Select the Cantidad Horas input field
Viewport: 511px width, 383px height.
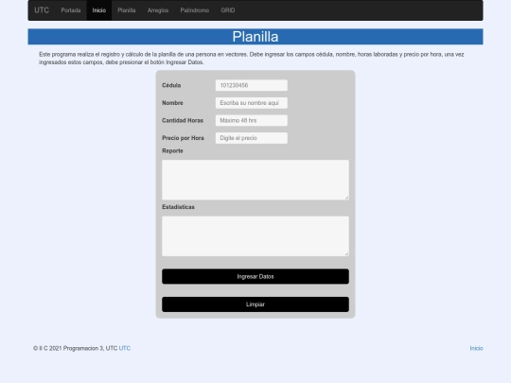point(252,120)
